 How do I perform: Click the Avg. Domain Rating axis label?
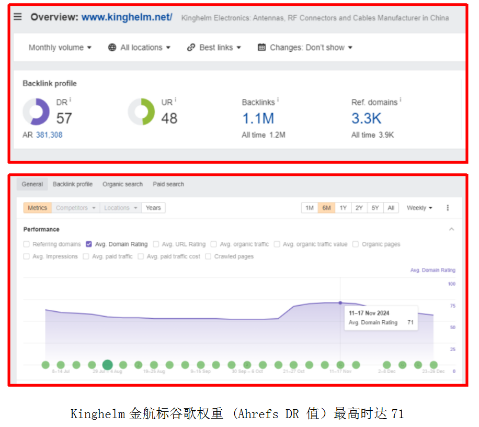pyautogui.click(x=433, y=270)
